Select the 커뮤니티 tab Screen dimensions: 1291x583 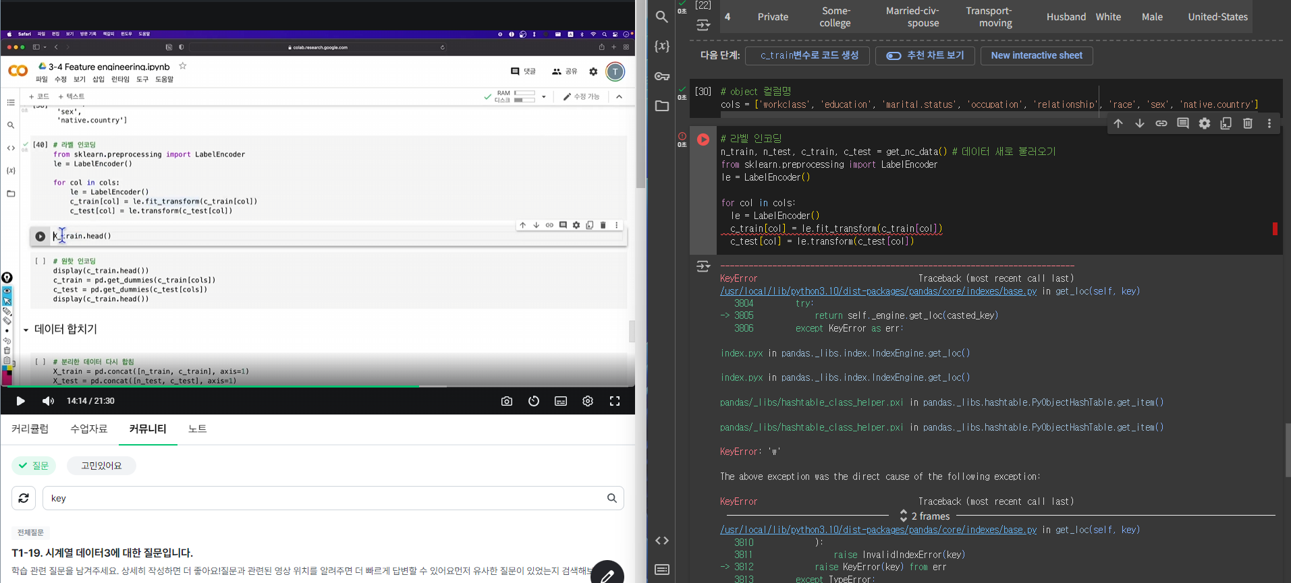click(148, 429)
